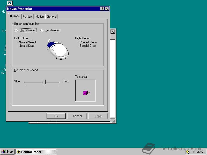Click the Context Menu text

[x=88, y=42]
